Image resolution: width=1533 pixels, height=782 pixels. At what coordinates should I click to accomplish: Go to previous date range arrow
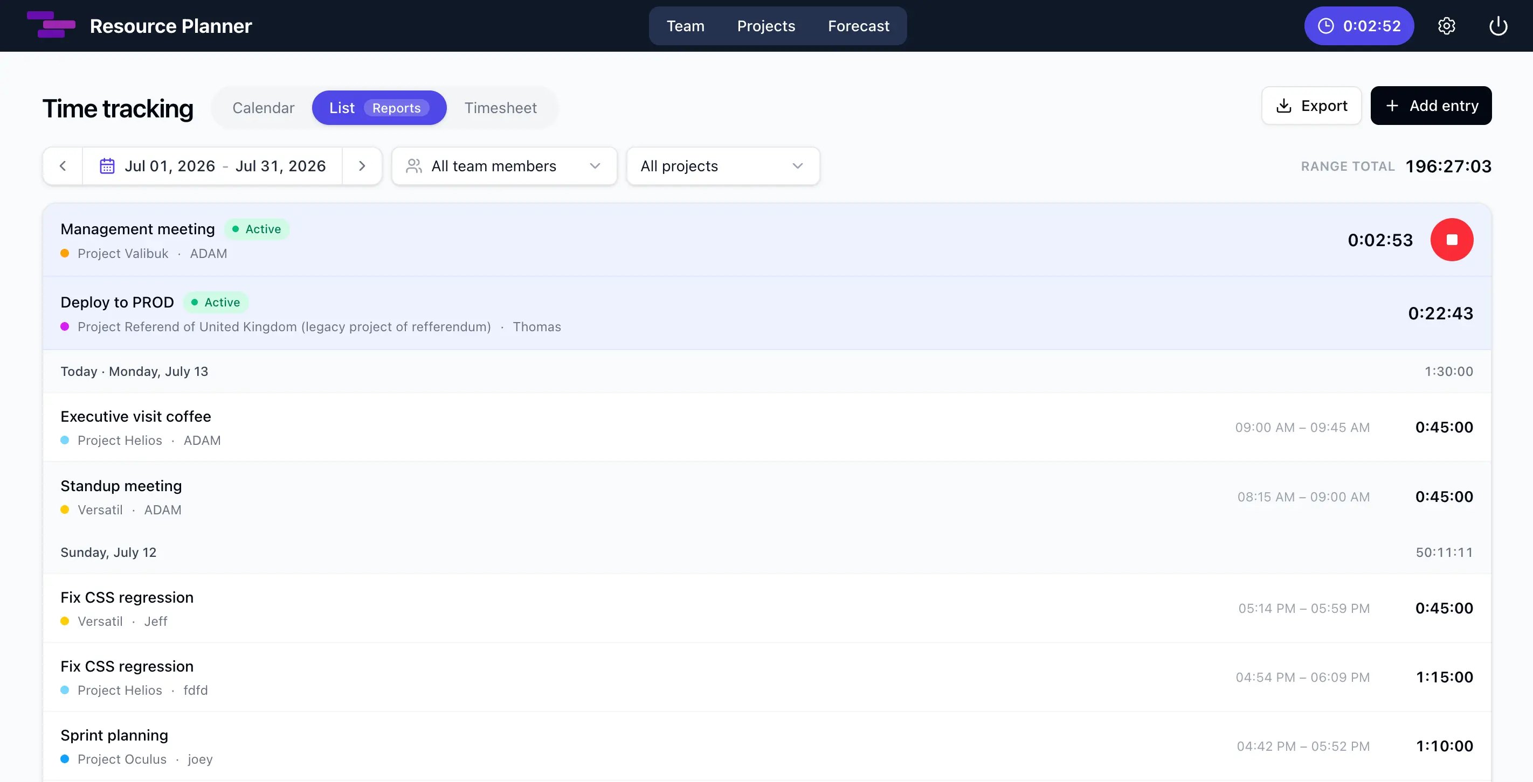point(63,166)
